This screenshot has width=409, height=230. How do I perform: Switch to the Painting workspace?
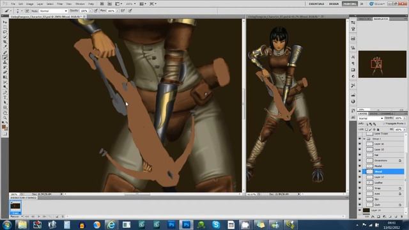(x=350, y=4)
